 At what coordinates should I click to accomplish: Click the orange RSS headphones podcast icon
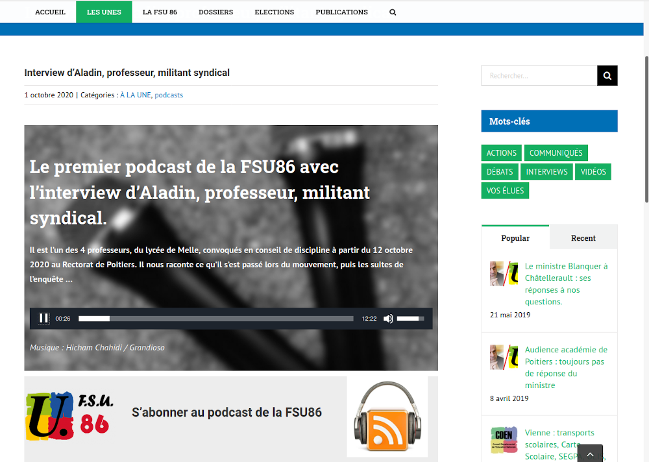tap(387, 417)
